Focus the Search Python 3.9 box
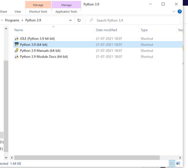This screenshot has height=168, width=188. [x=133, y=20]
